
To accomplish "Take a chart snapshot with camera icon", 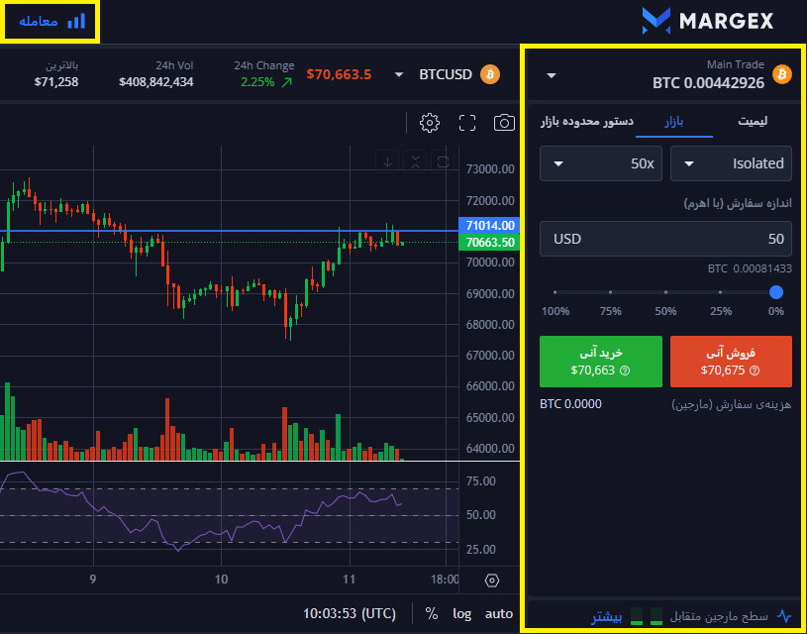I will 505,123.
